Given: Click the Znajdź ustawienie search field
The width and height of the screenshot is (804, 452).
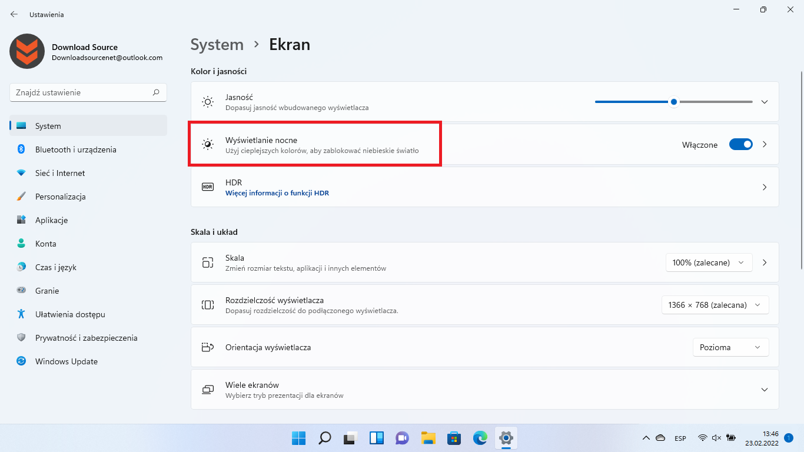Looking at the screenshot, I should pyautogui.click(x=88, y=92).
